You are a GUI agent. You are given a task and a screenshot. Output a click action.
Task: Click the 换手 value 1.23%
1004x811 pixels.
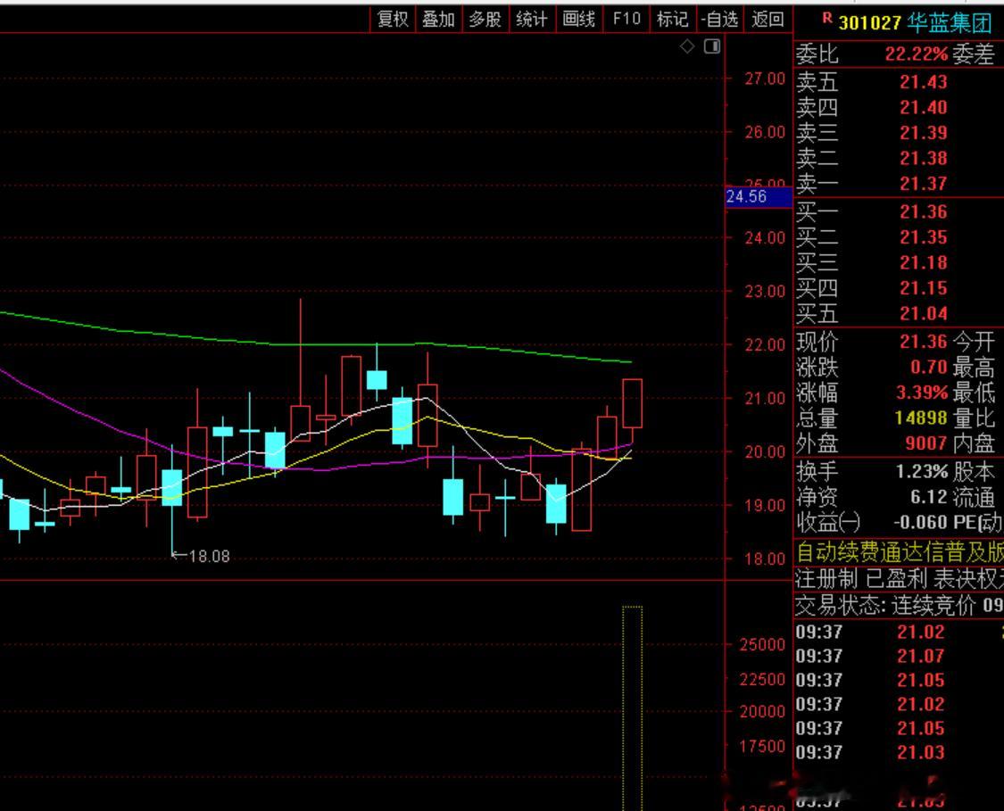(x=921, y=472)
